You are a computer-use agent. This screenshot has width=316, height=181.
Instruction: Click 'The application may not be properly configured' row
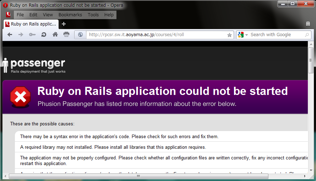tap(161, 160)
